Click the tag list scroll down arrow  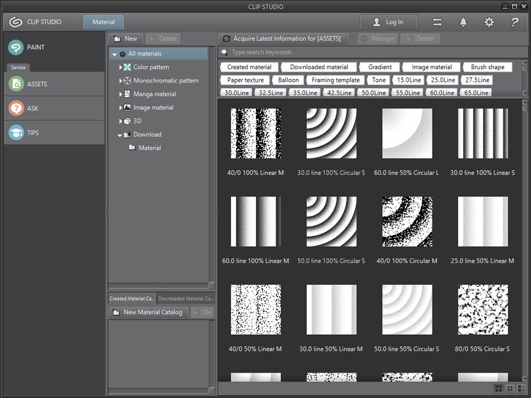coord(525,93)
